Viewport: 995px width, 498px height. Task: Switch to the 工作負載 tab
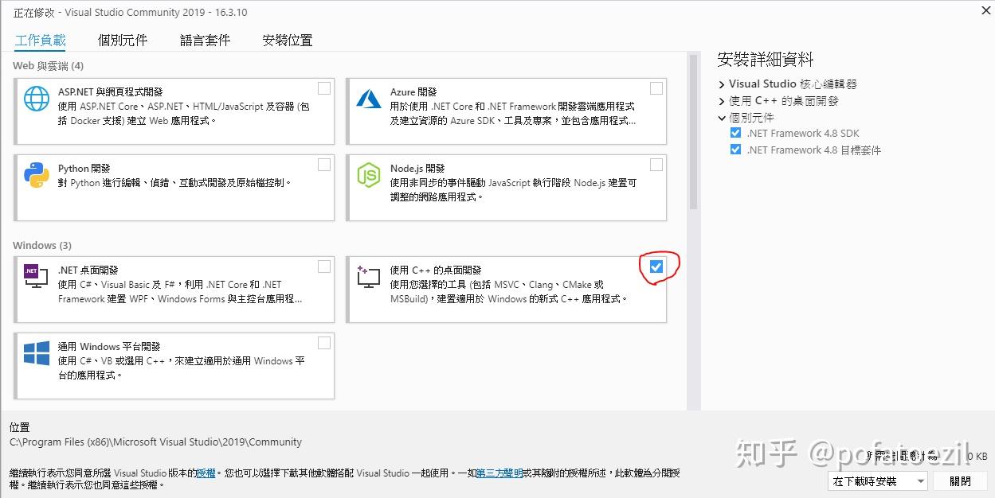pyautogui.click(x=41, y=41)
